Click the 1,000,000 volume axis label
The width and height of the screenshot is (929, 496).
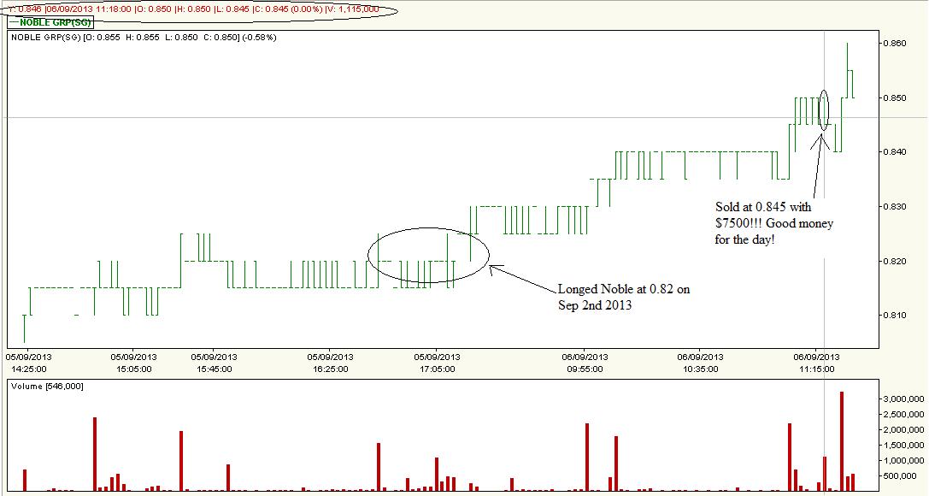904,461
